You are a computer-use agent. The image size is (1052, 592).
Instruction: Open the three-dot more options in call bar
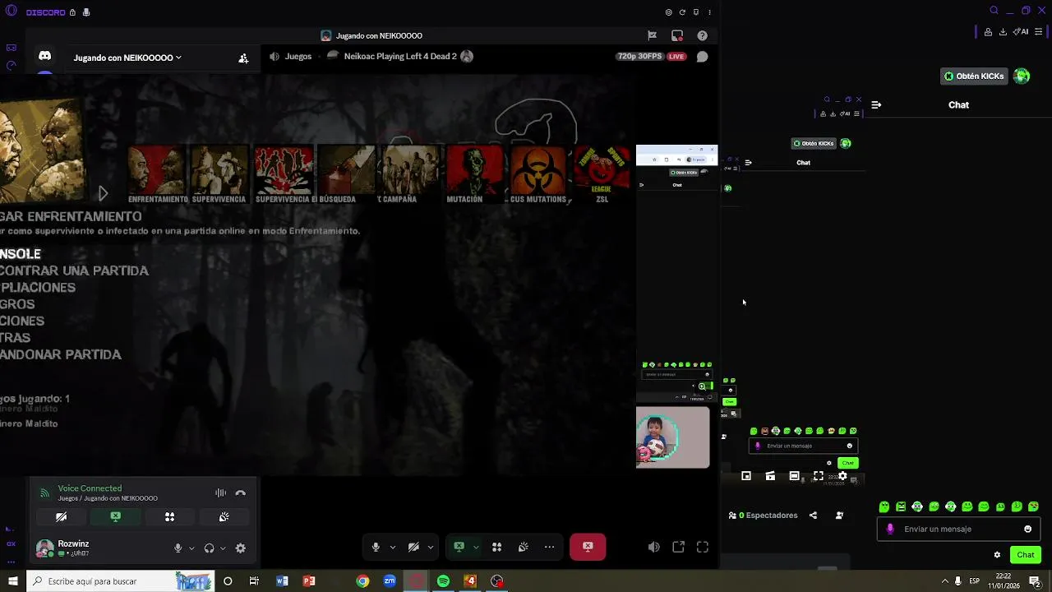click(x=549, y=548)
